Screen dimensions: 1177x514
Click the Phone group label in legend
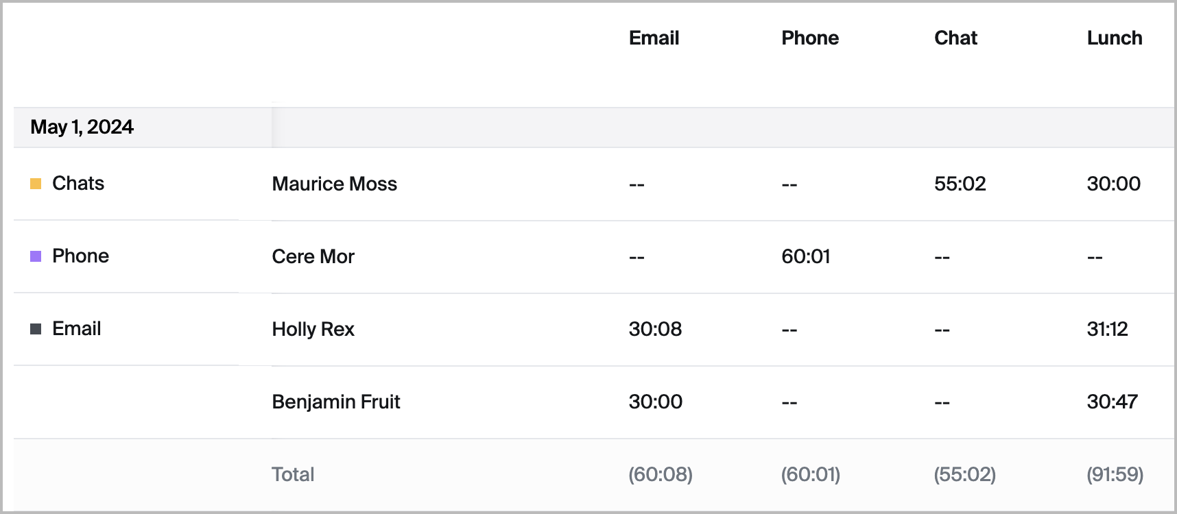pos(80,256)
